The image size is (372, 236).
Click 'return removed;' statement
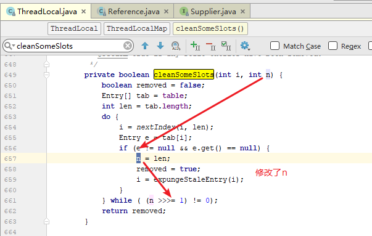point(134,211)
